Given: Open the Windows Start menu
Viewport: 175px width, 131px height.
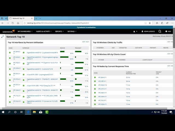Looking at the screenshot, I should point(3,112).
